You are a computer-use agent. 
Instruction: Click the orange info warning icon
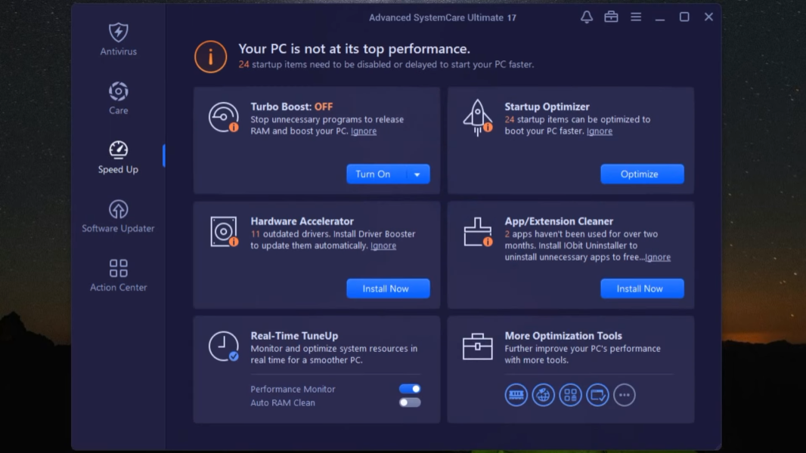tap(210, 57)
